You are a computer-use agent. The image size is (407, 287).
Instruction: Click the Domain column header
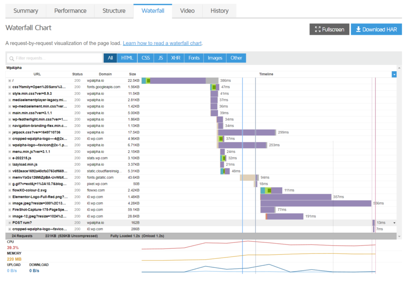pos(105,74)
